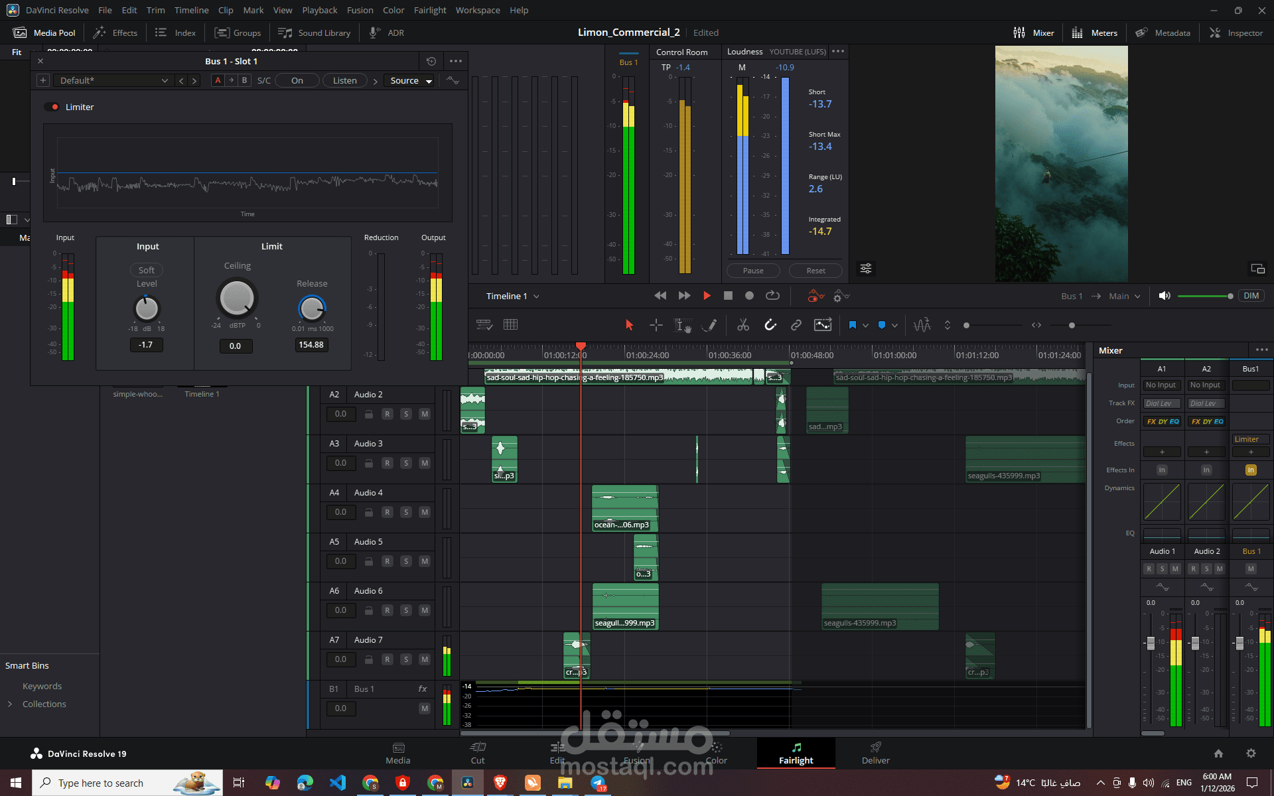The height and width of the screenshot is (796, 1274).
Task: Click the link clips chain icon
Action: click(796, 325)
